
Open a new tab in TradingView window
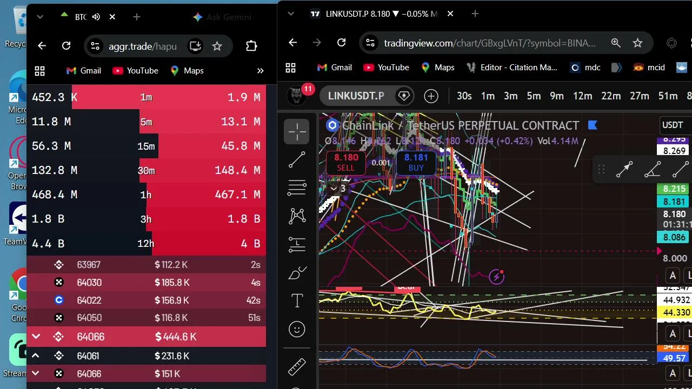point(475,14)
